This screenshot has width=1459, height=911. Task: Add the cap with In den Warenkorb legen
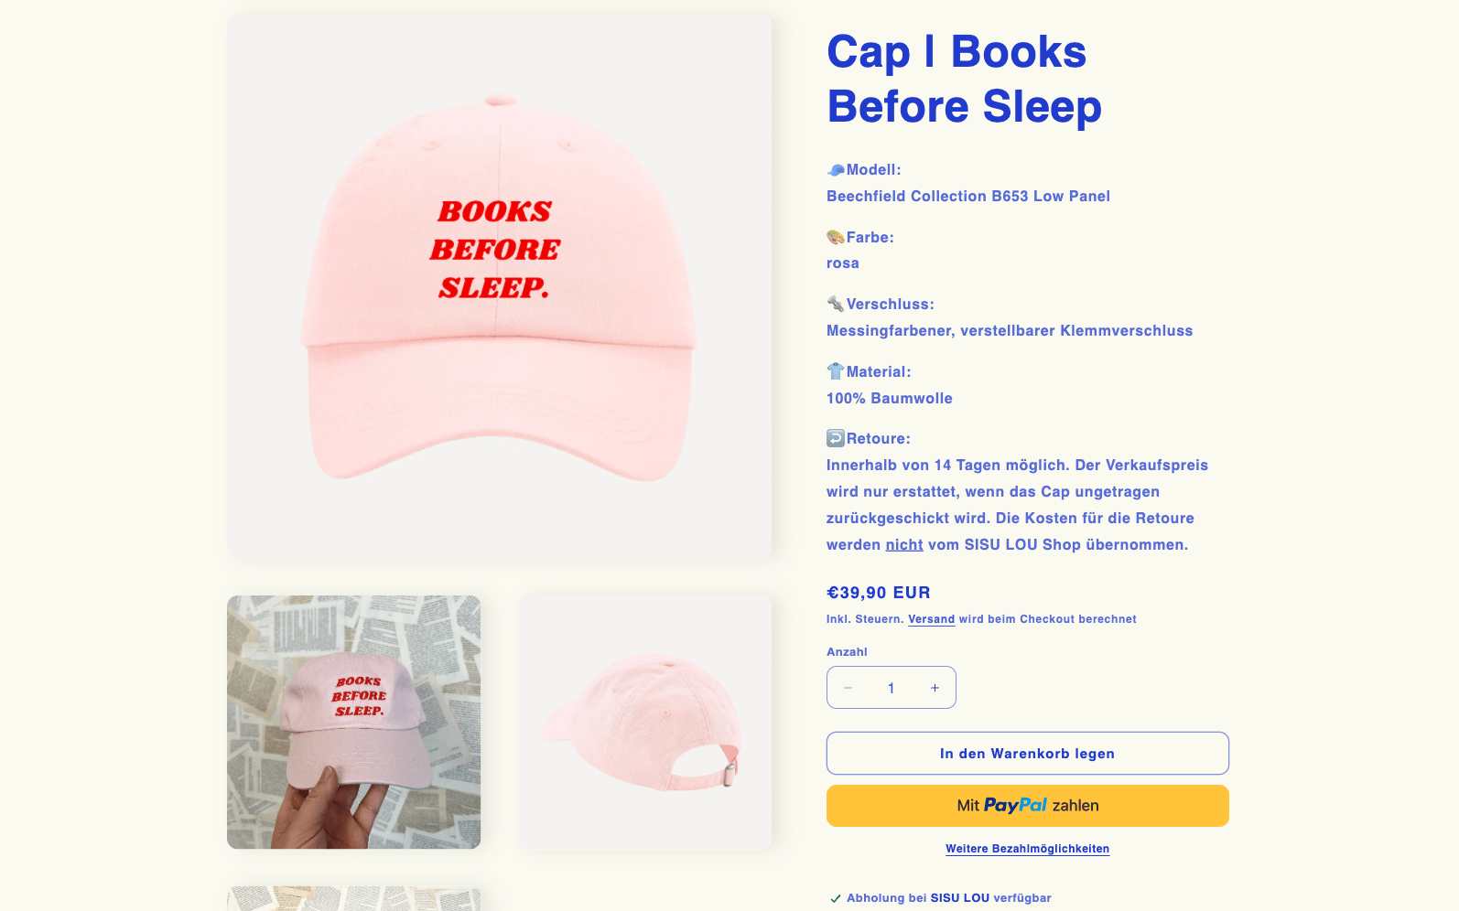(x=1027, y=754)
